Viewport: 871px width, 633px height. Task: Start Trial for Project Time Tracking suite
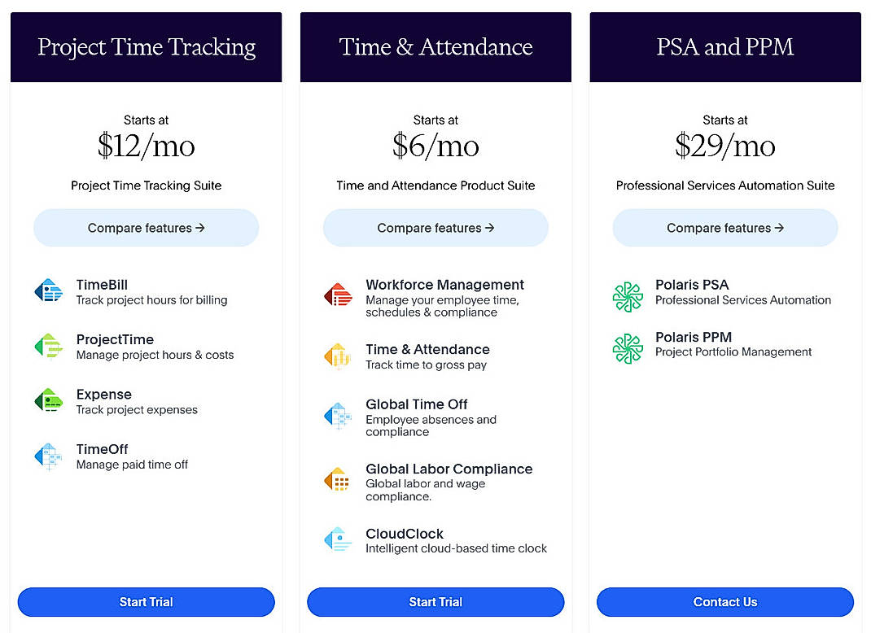coord(146,602)
